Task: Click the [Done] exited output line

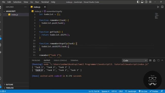Action: tap(57, 76)
